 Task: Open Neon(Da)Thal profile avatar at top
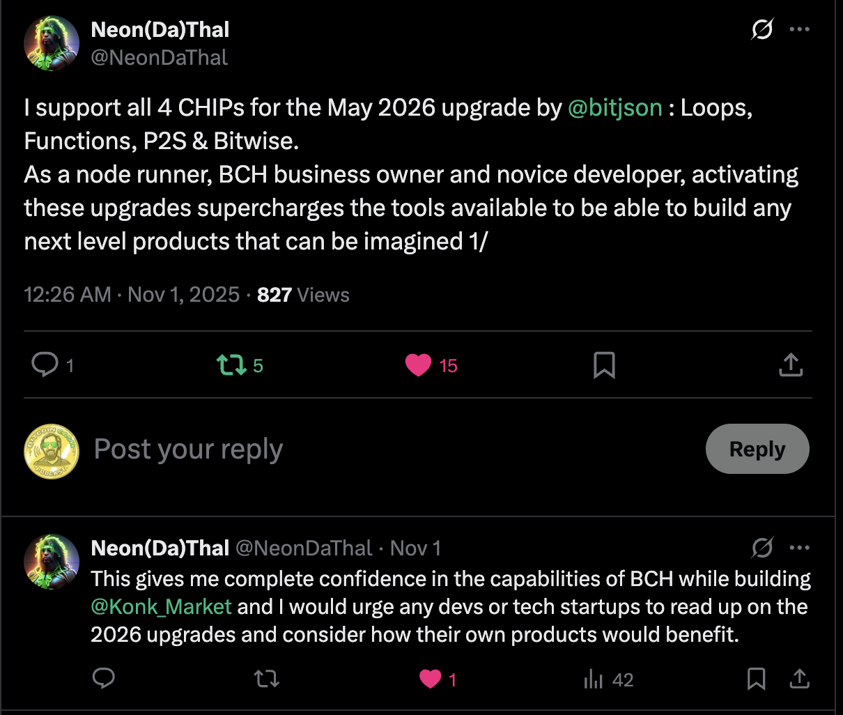point(52,43)
